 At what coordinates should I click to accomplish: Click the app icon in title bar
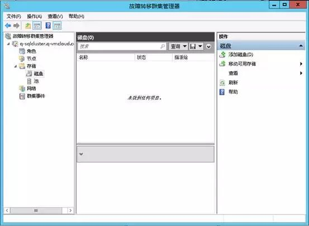pyautogui.click(x=7, y=6)
